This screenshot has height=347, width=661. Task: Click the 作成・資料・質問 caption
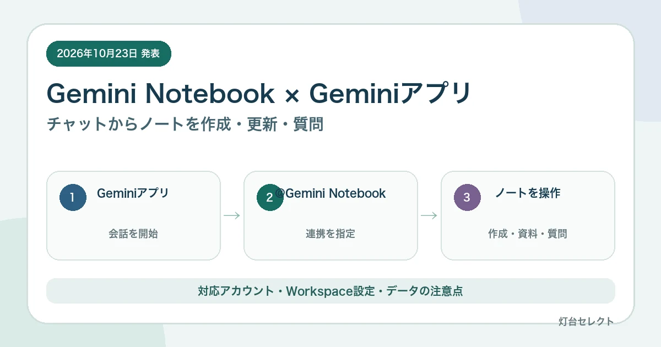click(x=528, y=234)
